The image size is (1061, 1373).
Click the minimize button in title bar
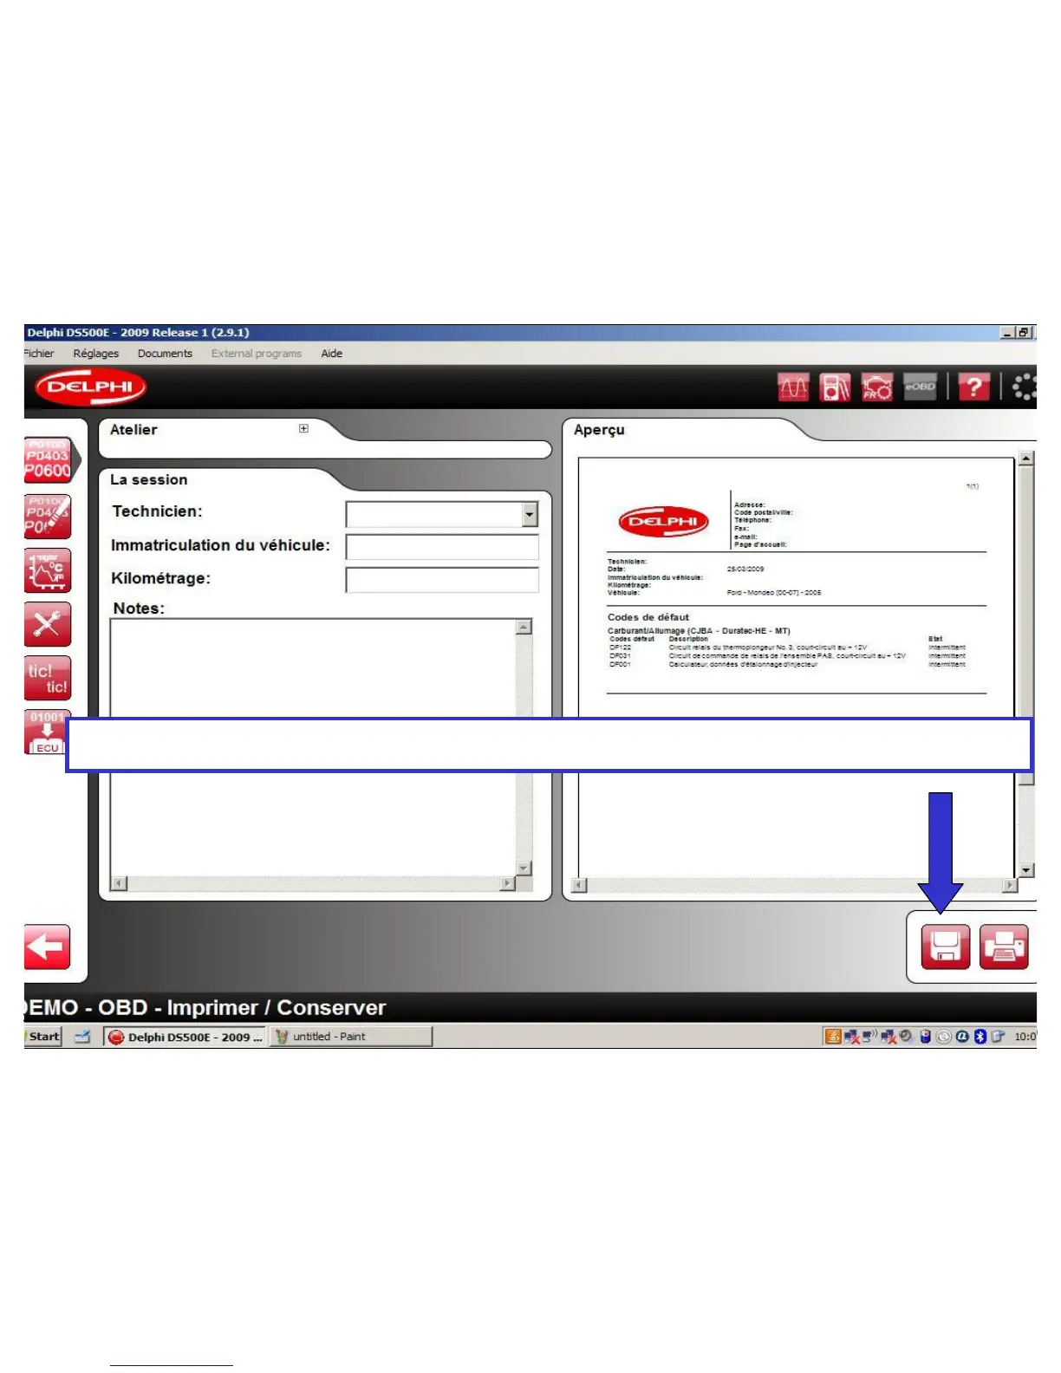coord(1008,333)
